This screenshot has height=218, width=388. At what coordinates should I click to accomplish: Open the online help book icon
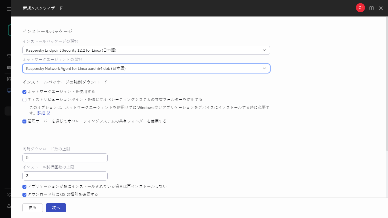[x=371, y=8]
